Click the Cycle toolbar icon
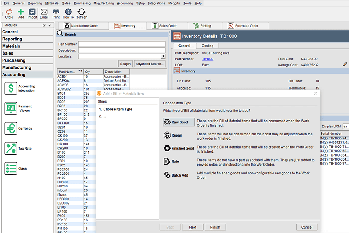The height and width of the screenshot is (233, 349). coord(9,14)
